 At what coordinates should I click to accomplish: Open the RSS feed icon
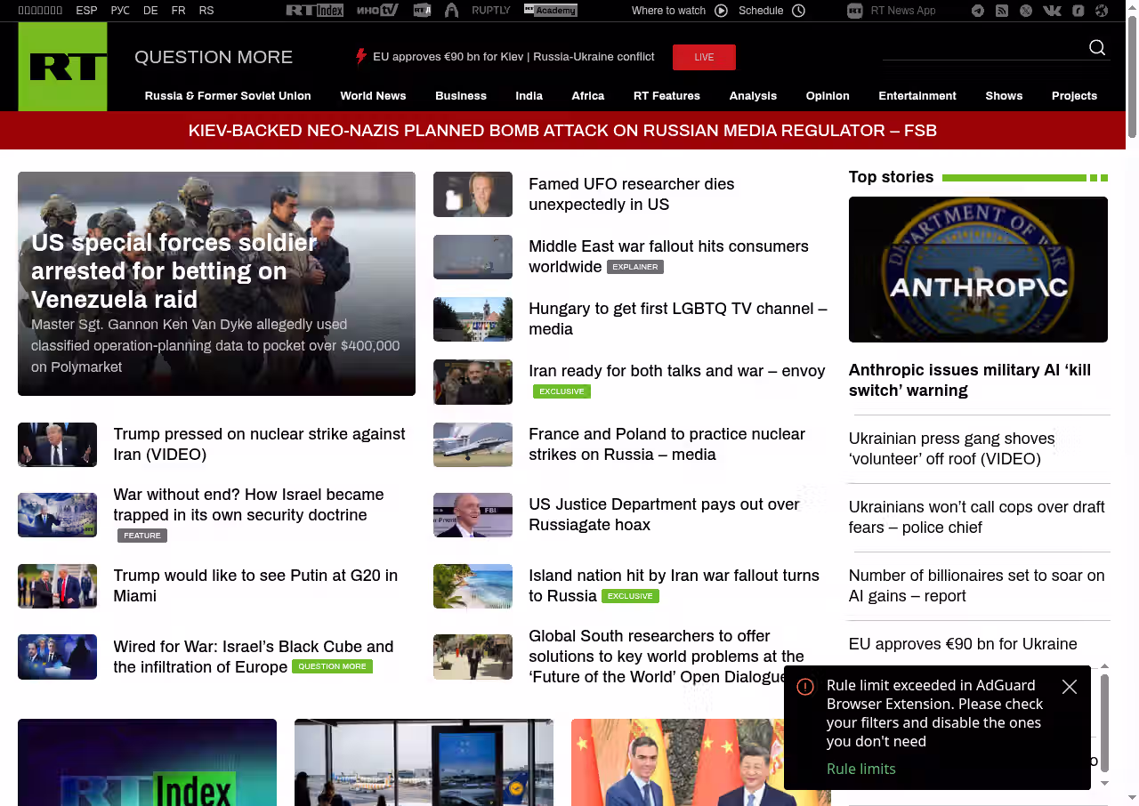[1002, 11]
